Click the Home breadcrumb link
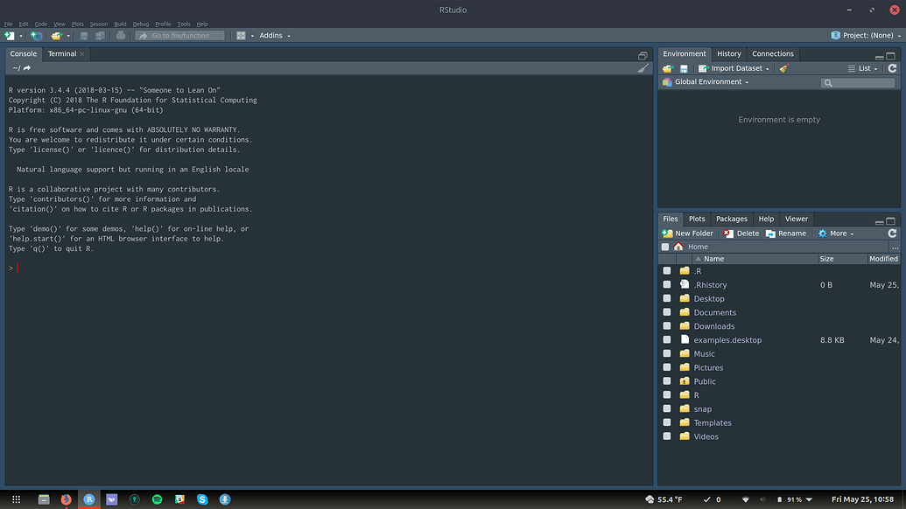The height and width of the screenshot is (509, 906). point(698,247)
